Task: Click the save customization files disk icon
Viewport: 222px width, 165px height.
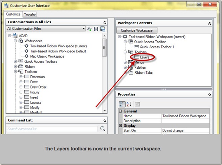Action: tap(96, 29)
